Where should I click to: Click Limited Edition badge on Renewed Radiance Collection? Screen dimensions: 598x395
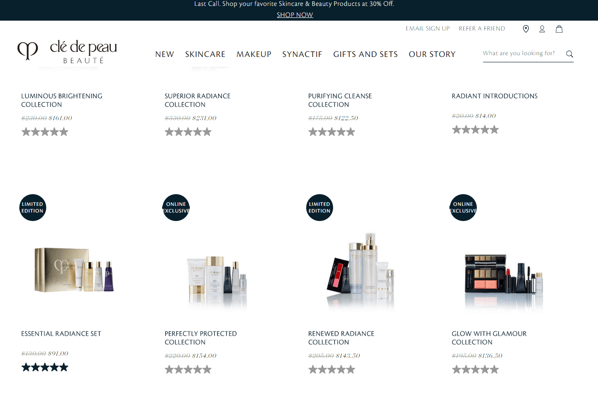[x=320, y=208]
